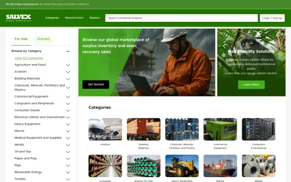The width and height of the screenshot is (291, 182).
Task: Switch to the Wanted tab
Action: pos(43,39)
